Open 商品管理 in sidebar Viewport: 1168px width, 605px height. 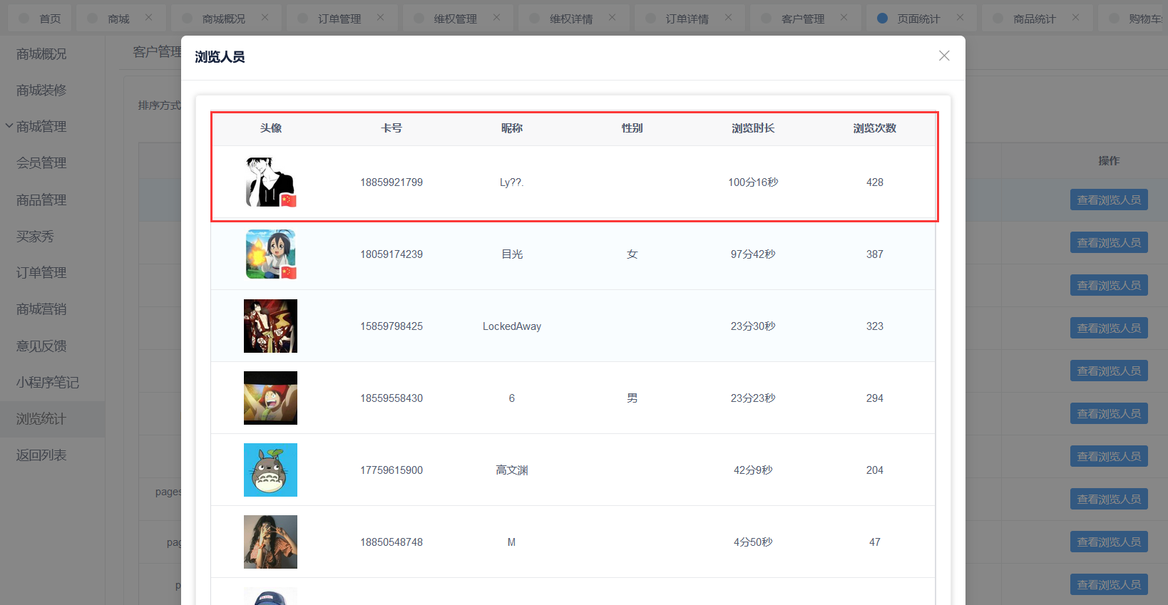click(41, 200)
